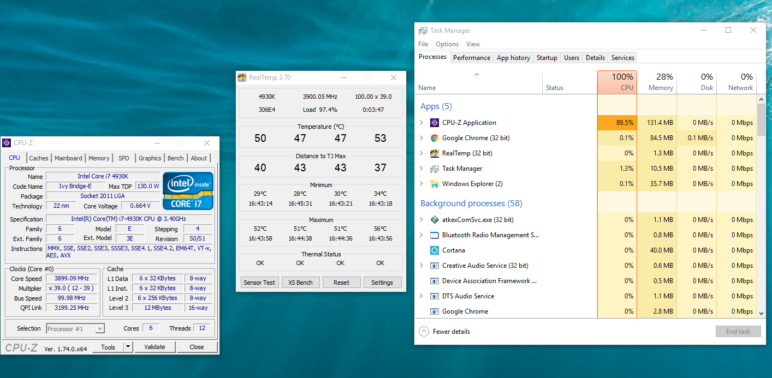Click the Validate button in CPU-Z
This screenshot has height=378, width=772.
point(155,347)
